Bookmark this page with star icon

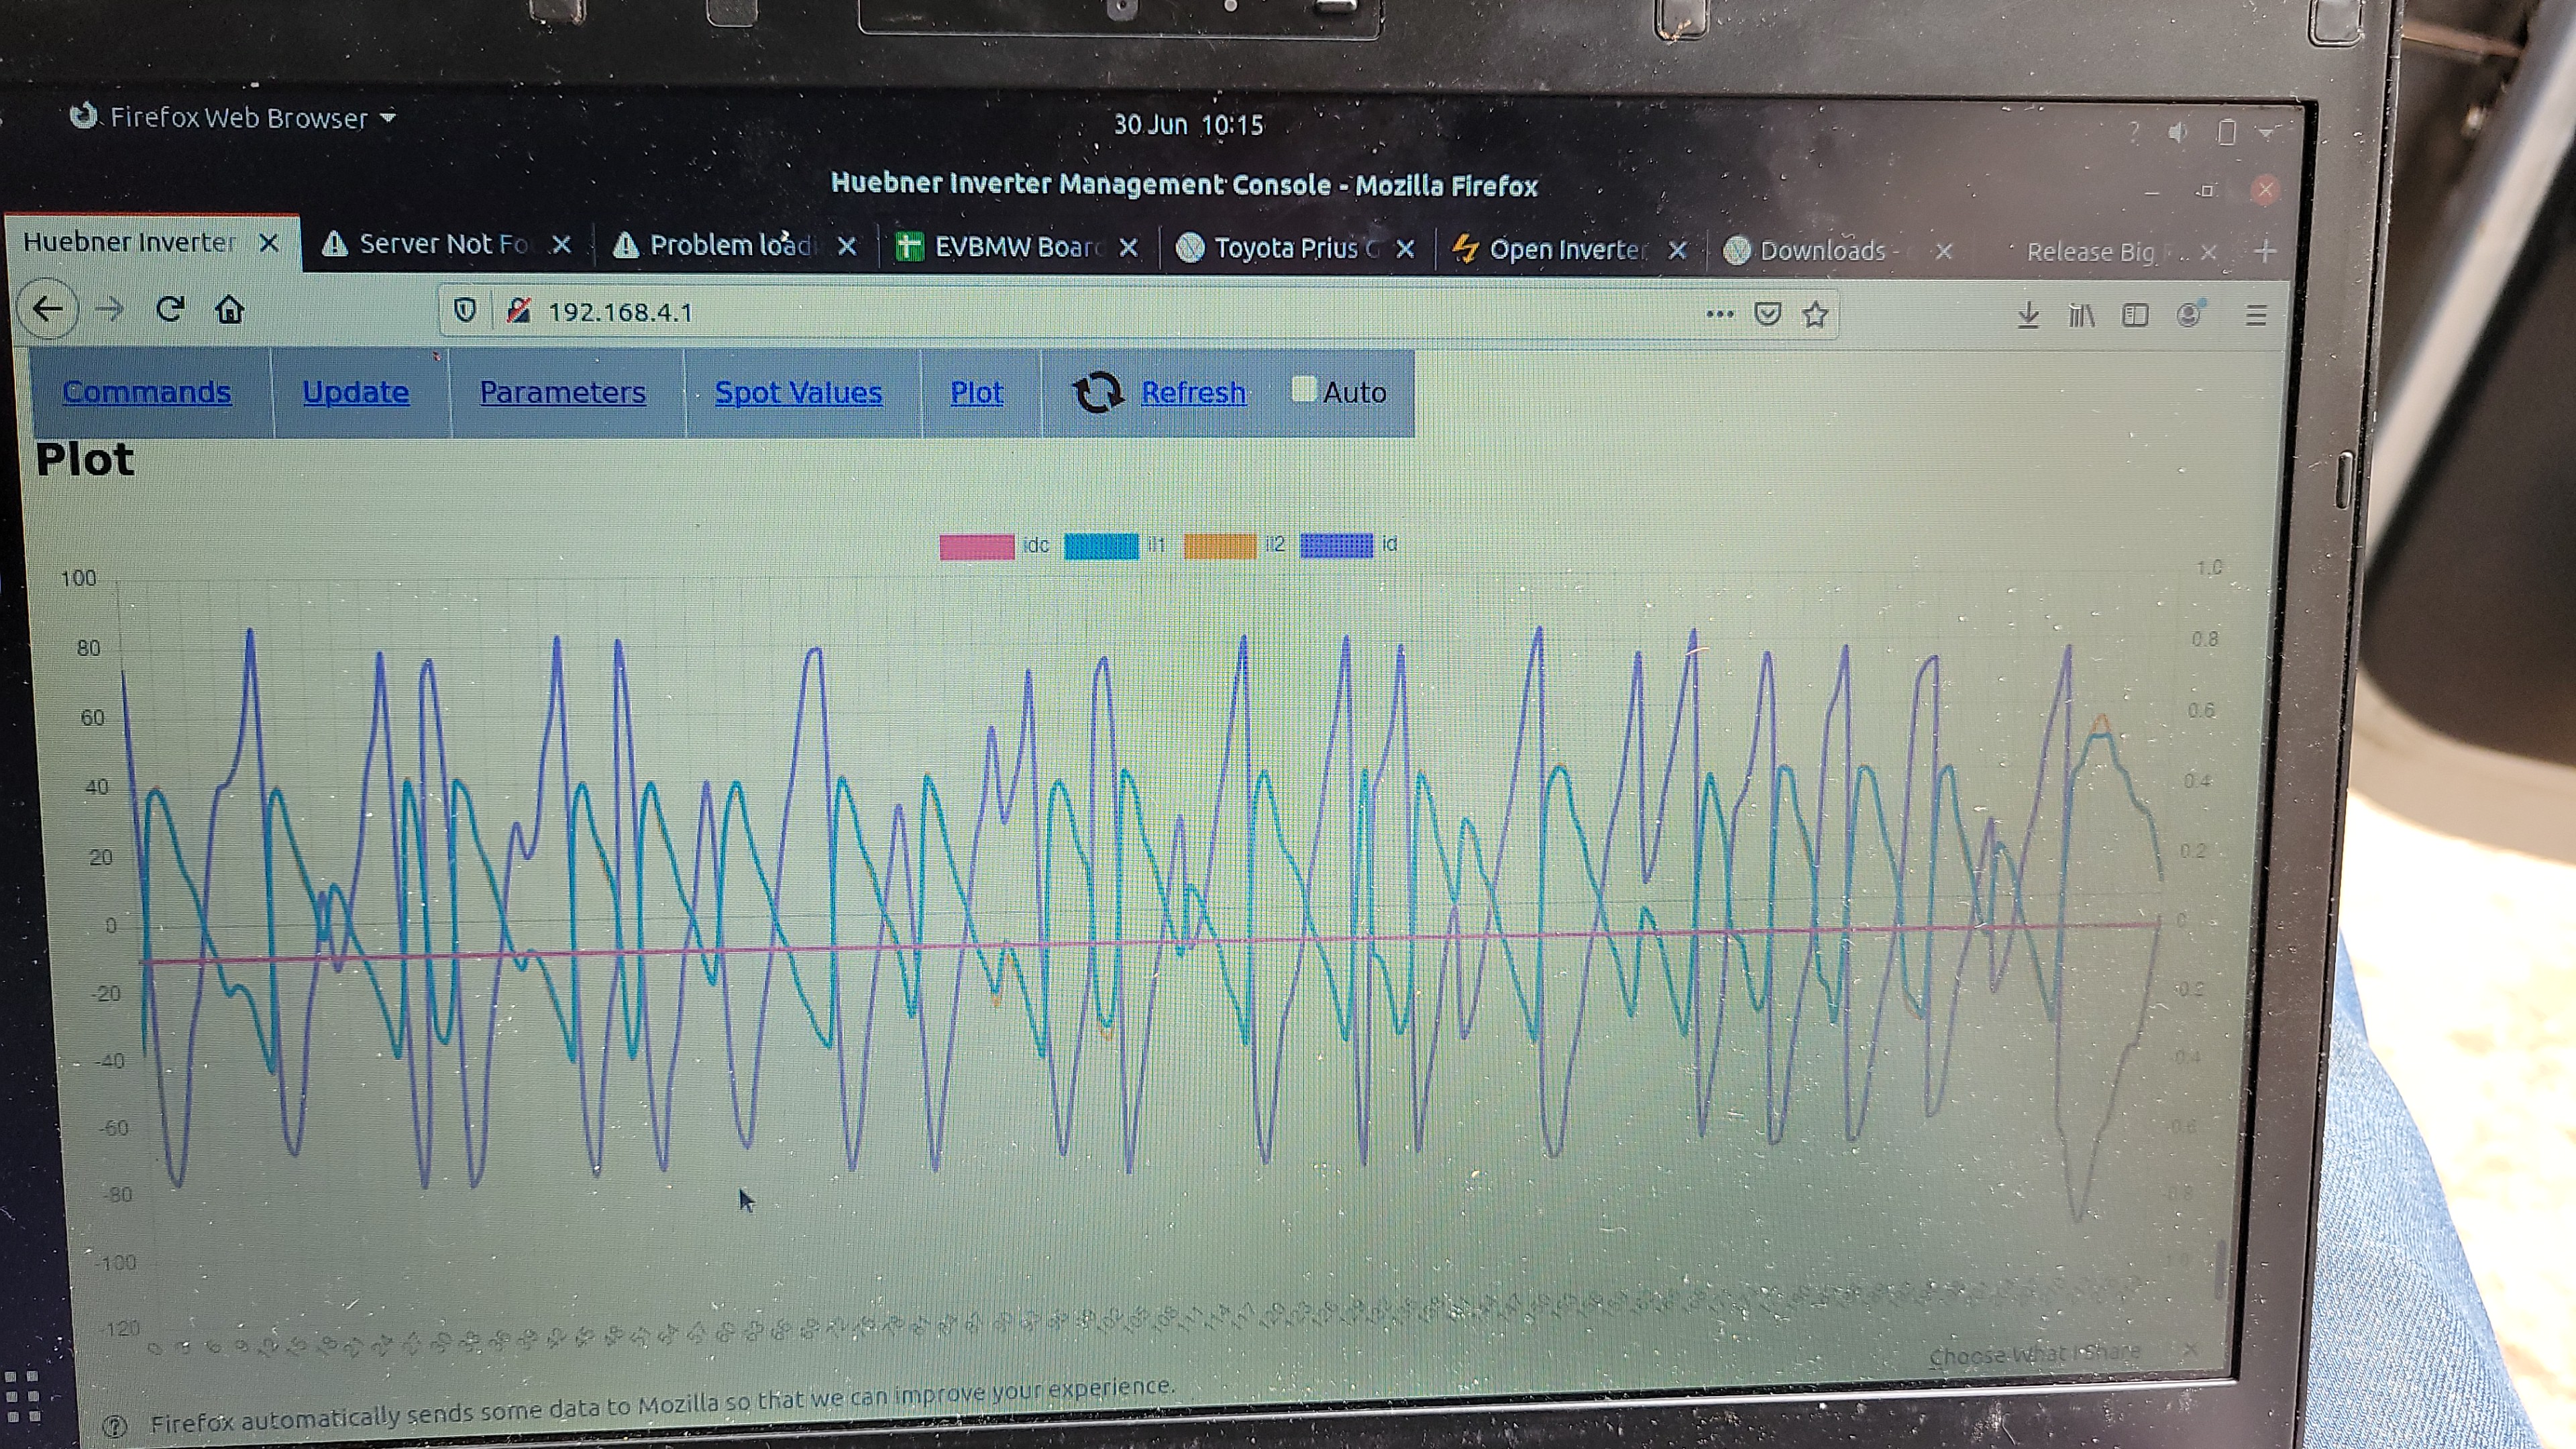pyautogui.click(x=1815, y=315)
